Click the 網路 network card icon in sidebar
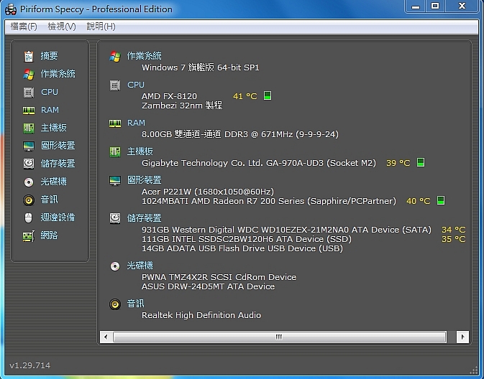The width and height of the screenshot is (484, 379). click(29, 235)
